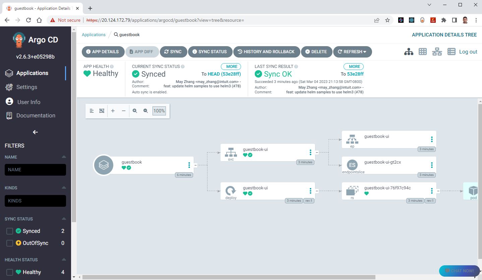The height and width of the screenshot is (280, 482).
Task: Open browser extensions puzzle icon
Action: (444, 20)
